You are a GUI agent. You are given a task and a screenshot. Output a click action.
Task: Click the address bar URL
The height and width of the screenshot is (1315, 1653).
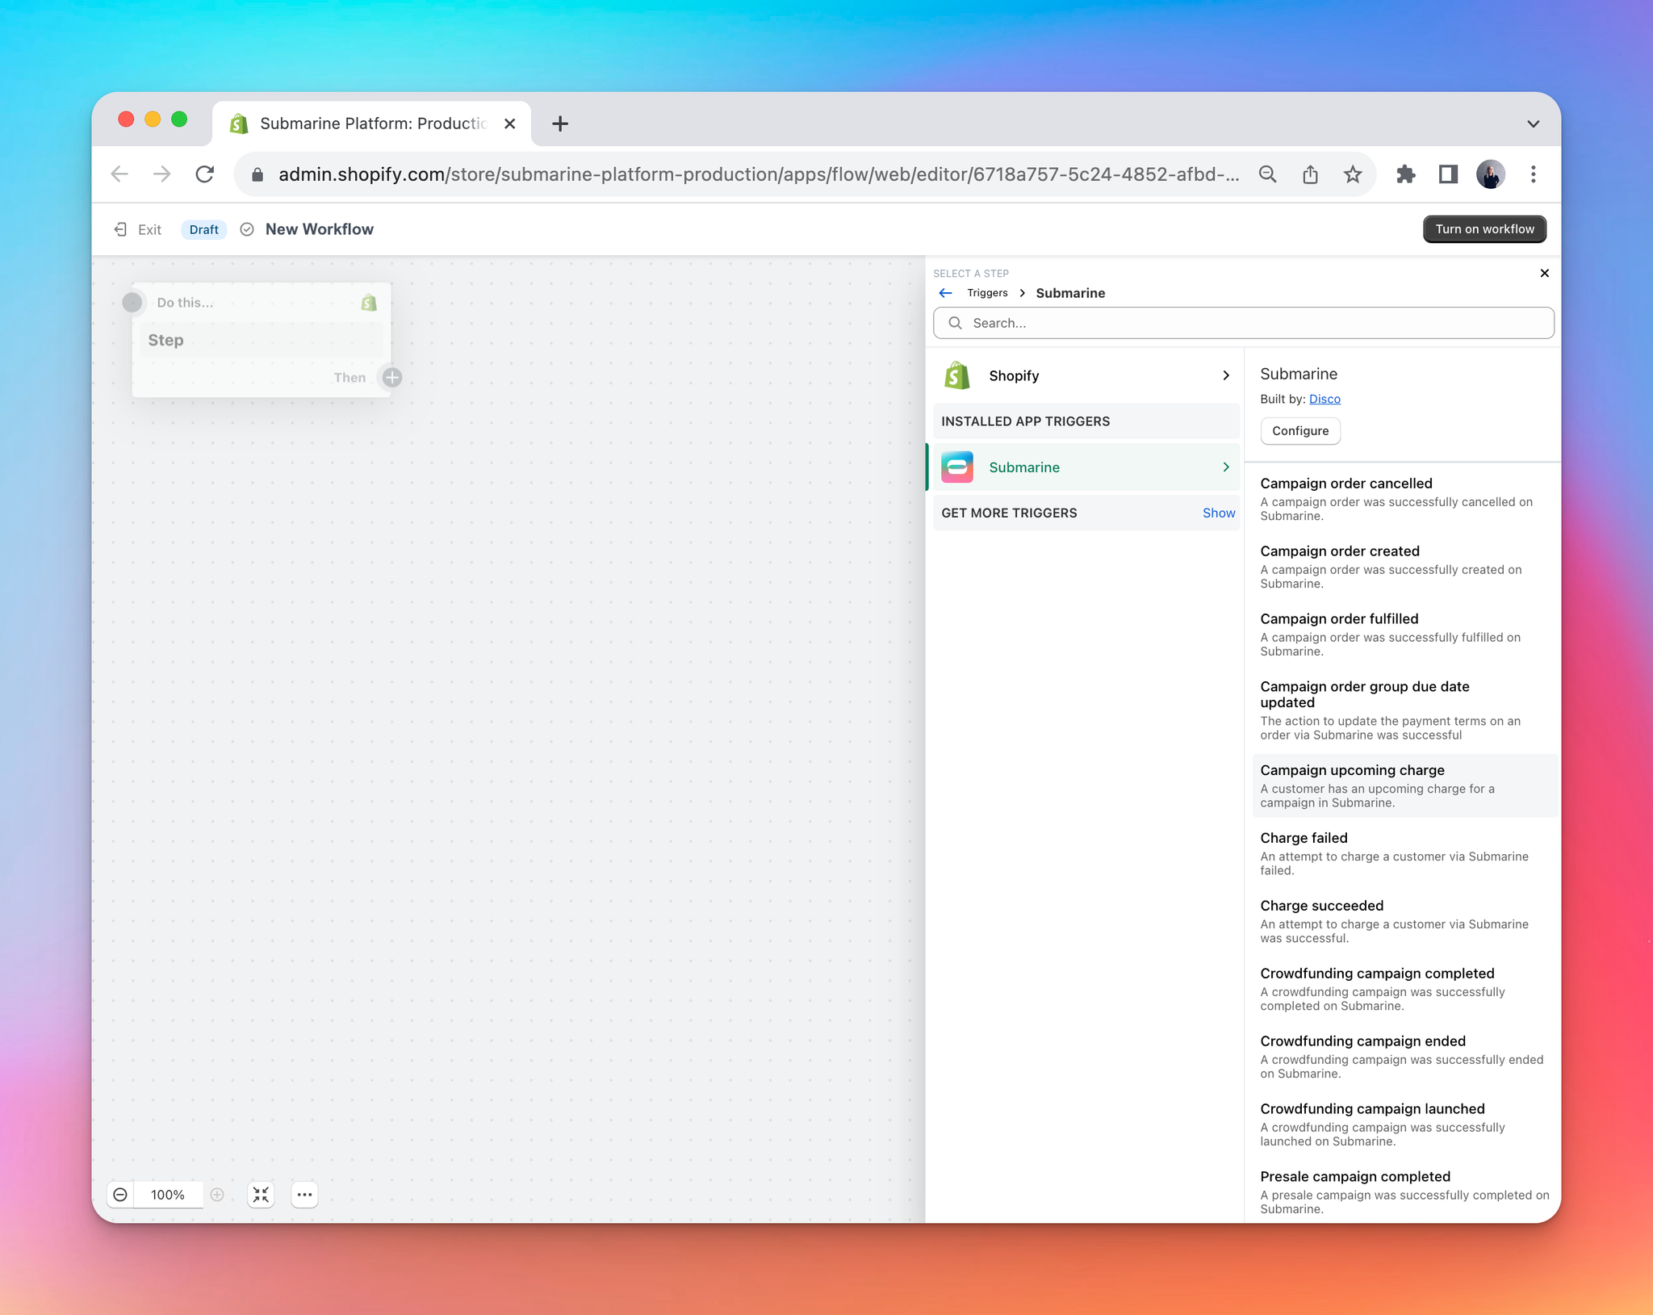click(759, 174)
